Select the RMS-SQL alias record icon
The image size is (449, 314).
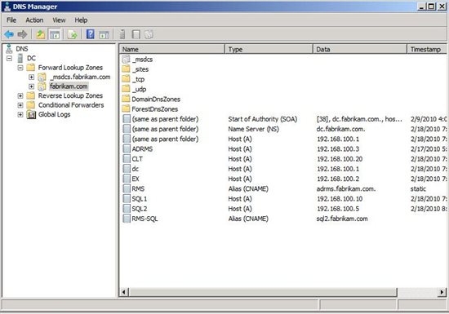point(127,219)
